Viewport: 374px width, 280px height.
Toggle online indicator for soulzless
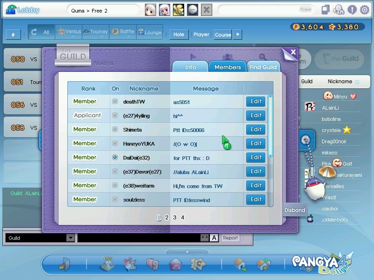coord(115,199)
